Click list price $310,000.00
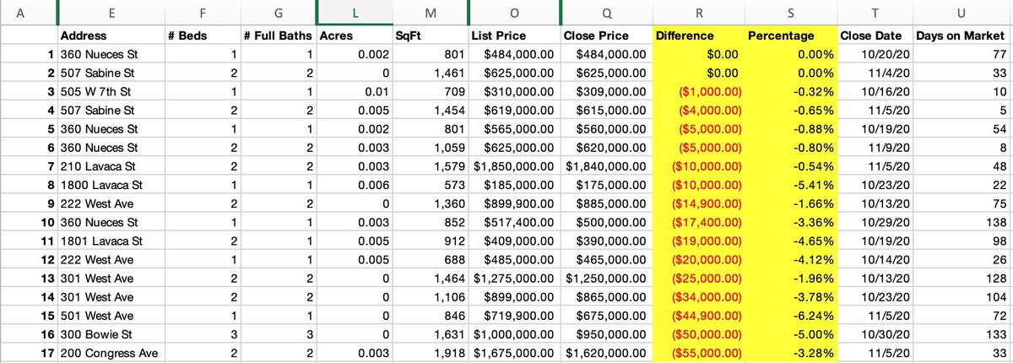This screenshot has height=363, width=1013. pos(514,91)
